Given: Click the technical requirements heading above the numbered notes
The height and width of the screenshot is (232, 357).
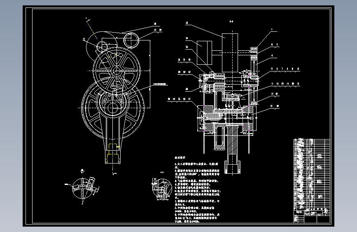Looking at the screenshot, I should (180, 158).
